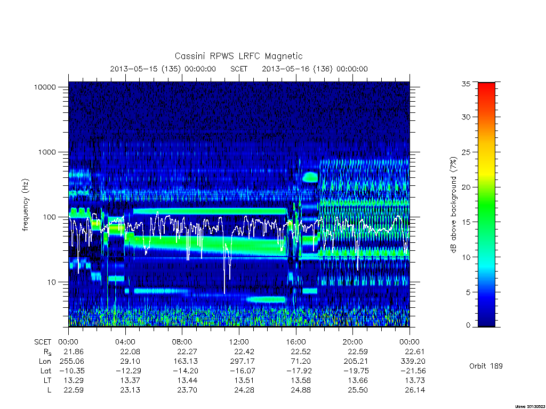Click the "12:00" time axis label

[x=239, y=342]
